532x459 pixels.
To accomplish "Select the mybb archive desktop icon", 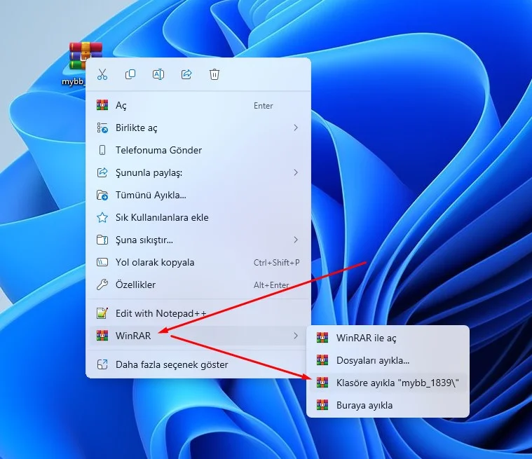I will 77,63.
